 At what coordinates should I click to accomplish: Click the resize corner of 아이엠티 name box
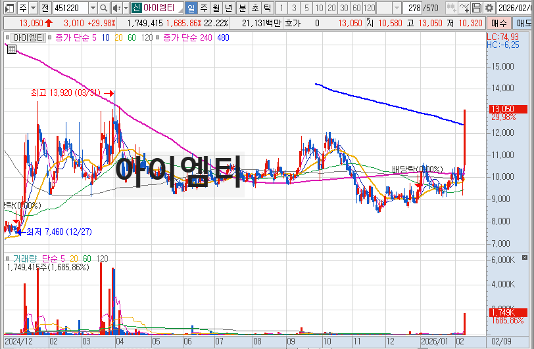click(180, 10)
